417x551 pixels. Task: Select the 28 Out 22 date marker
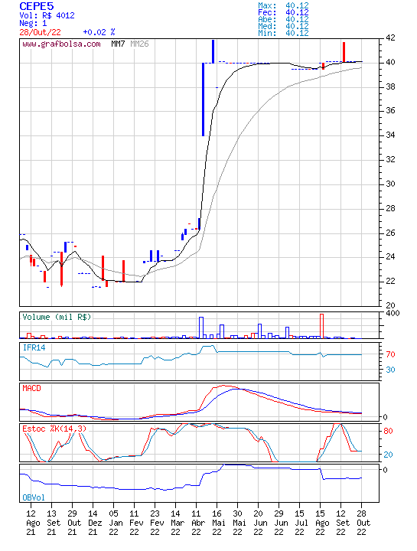pos(361,523)
